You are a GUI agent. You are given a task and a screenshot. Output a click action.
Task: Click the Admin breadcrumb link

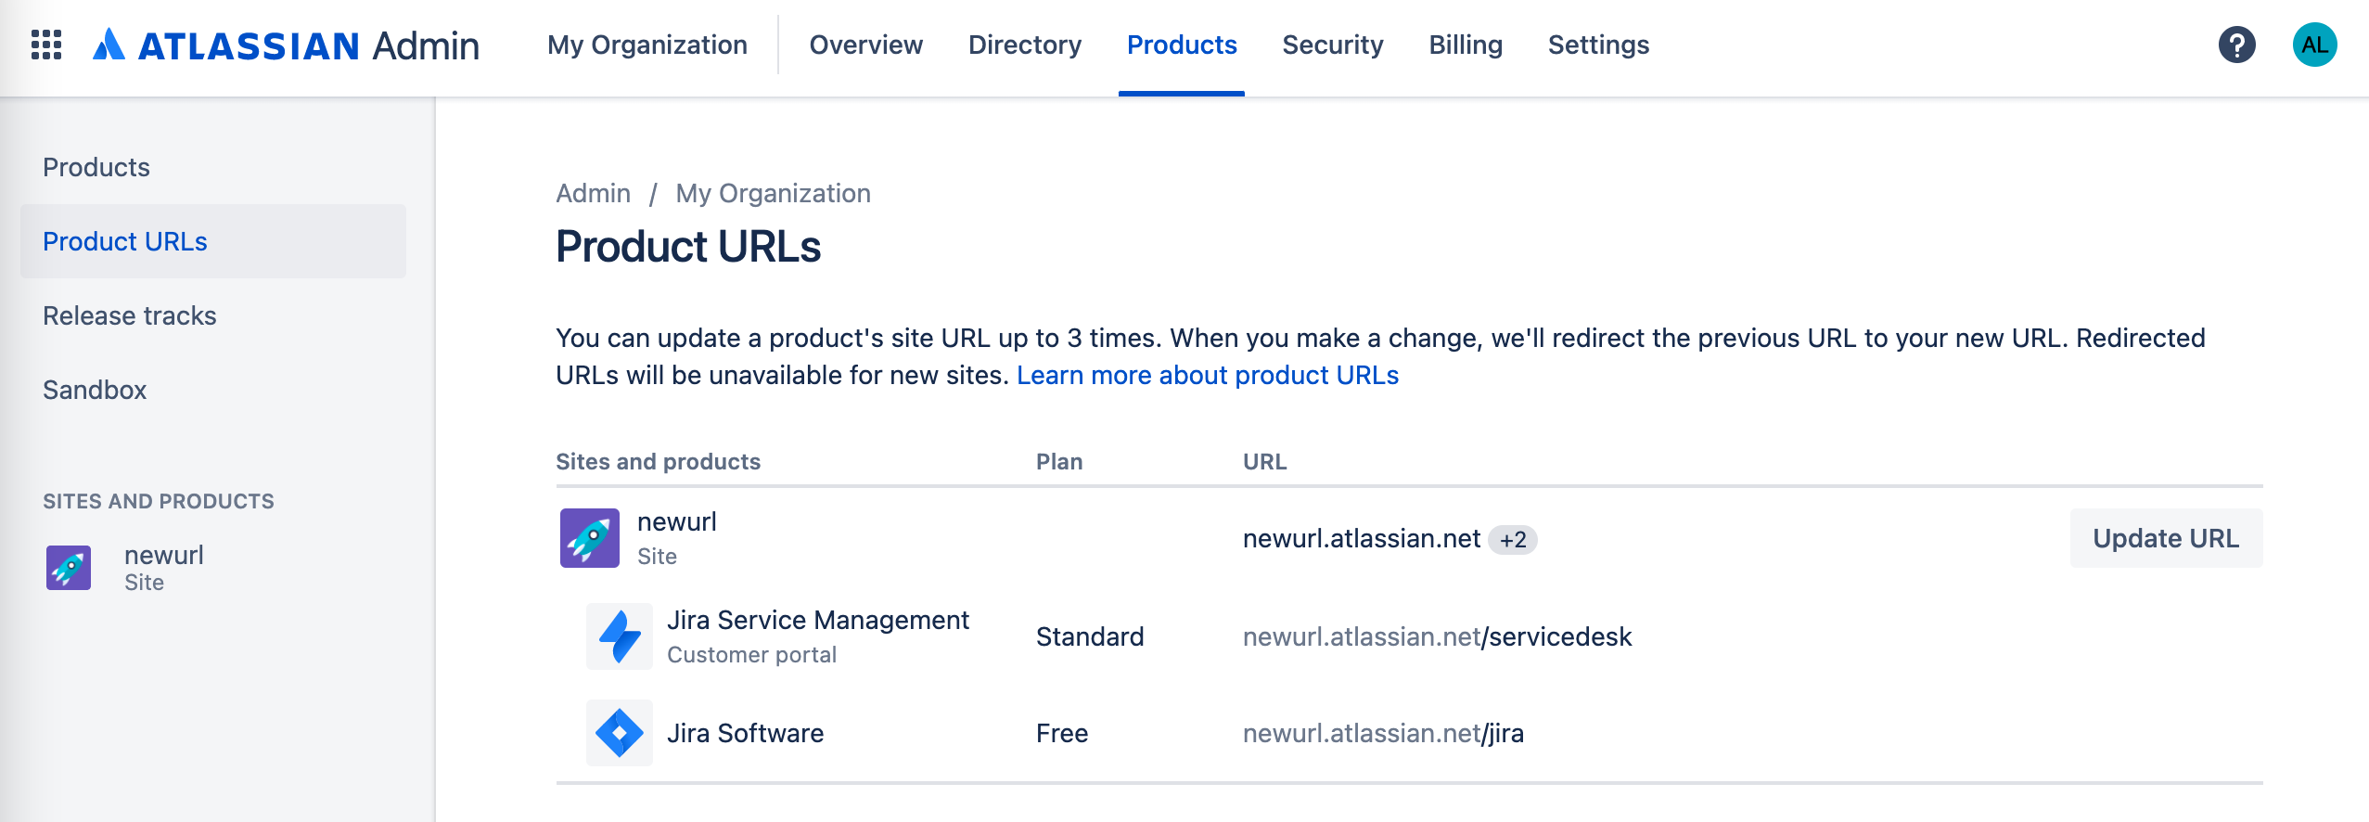[x=594, y=193]
